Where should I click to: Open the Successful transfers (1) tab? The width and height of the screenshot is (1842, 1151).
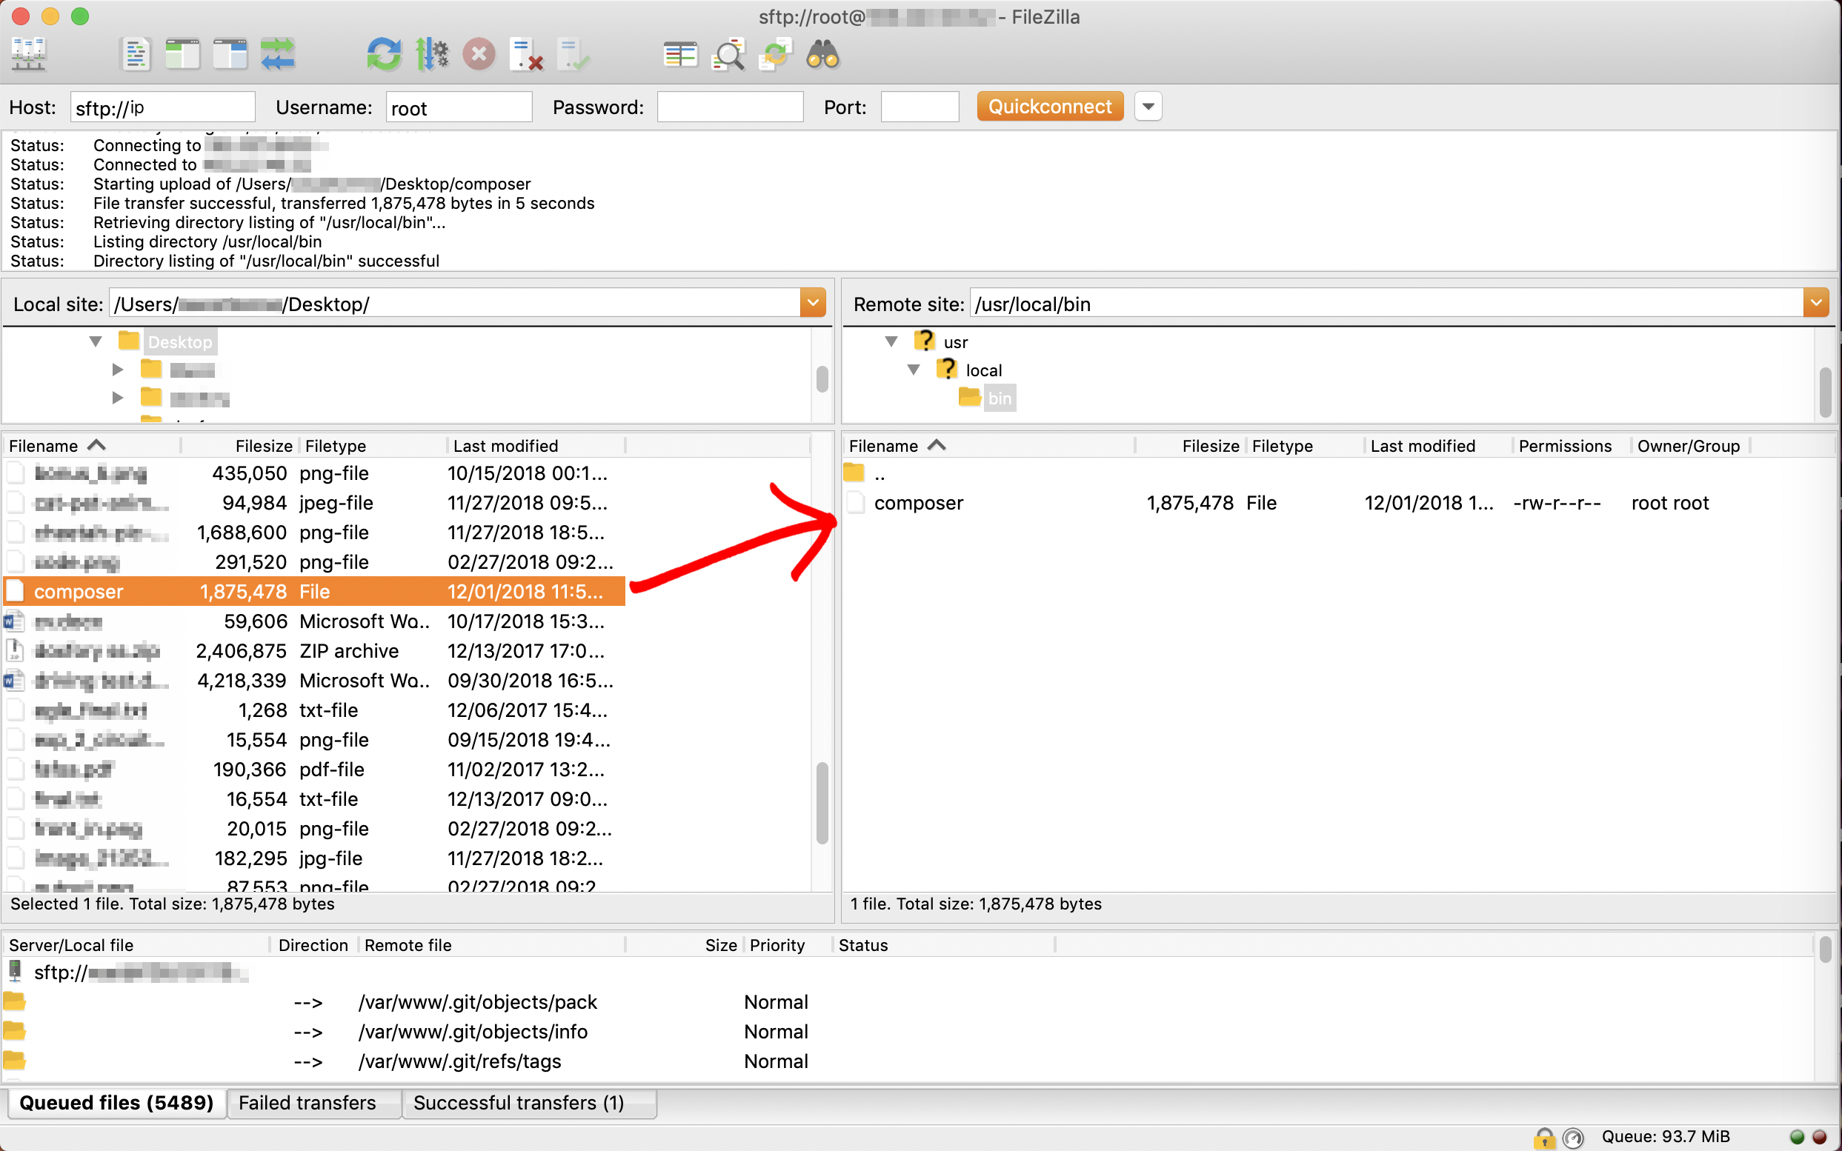click(x=519, y=1103)
